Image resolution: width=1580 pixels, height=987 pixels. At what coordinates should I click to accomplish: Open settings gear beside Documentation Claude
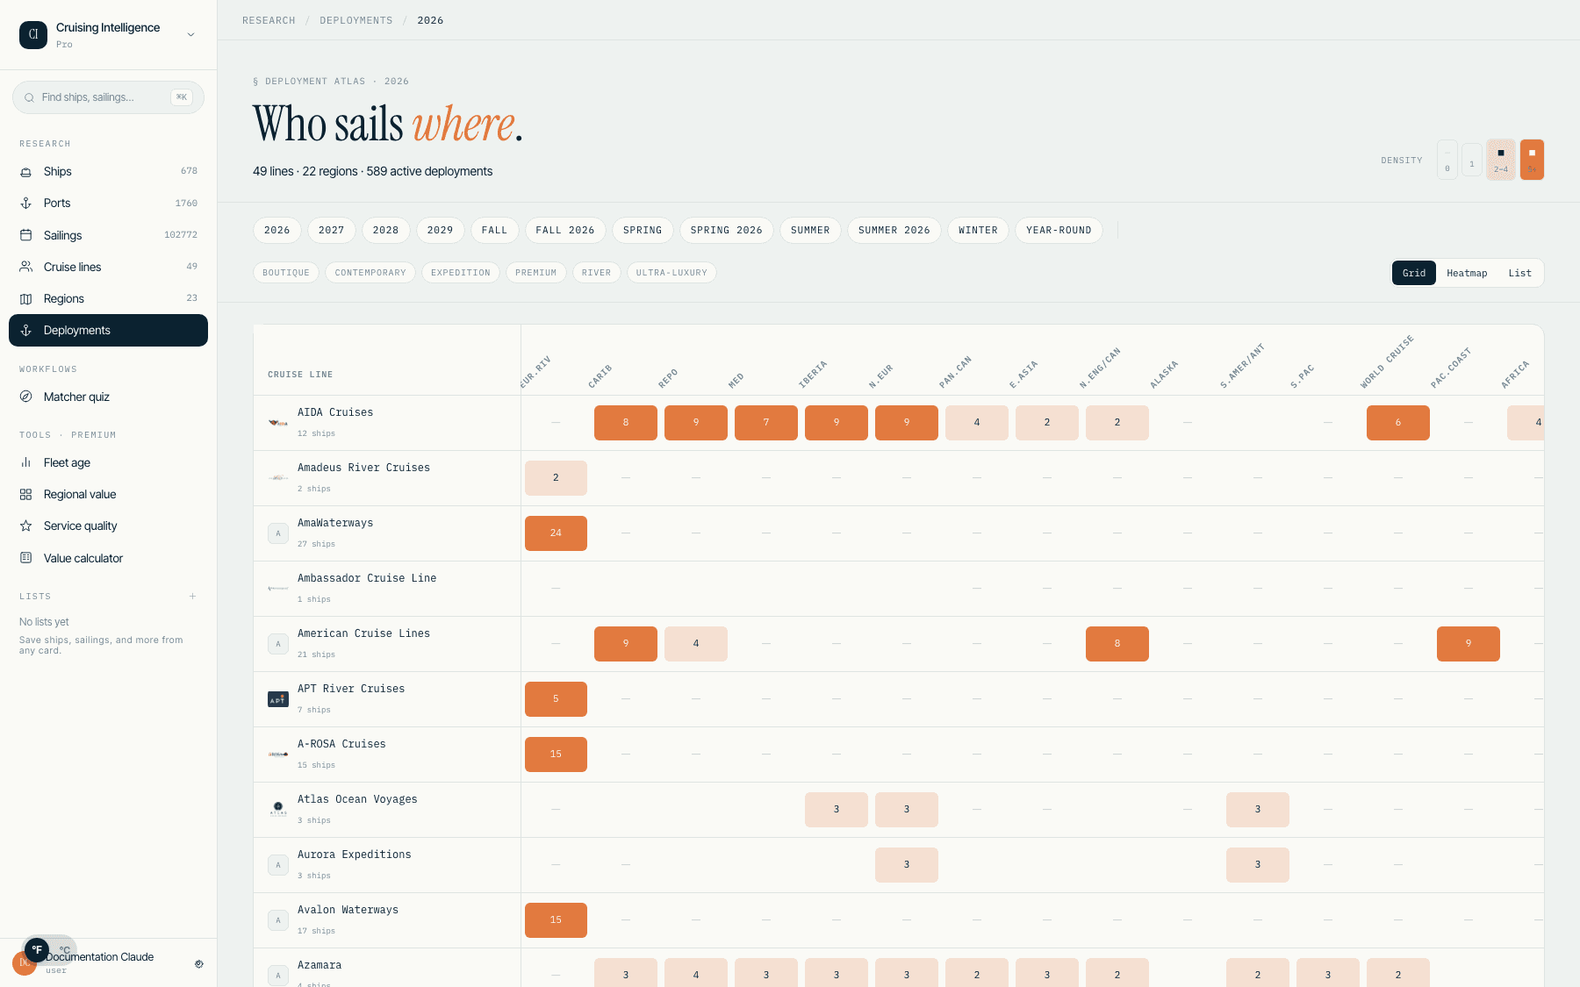click(x=199, y=963)
